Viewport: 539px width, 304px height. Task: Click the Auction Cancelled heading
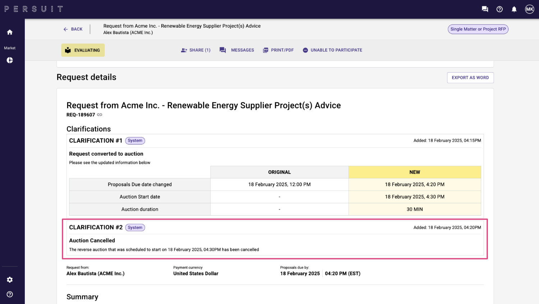tap(92, 240)
